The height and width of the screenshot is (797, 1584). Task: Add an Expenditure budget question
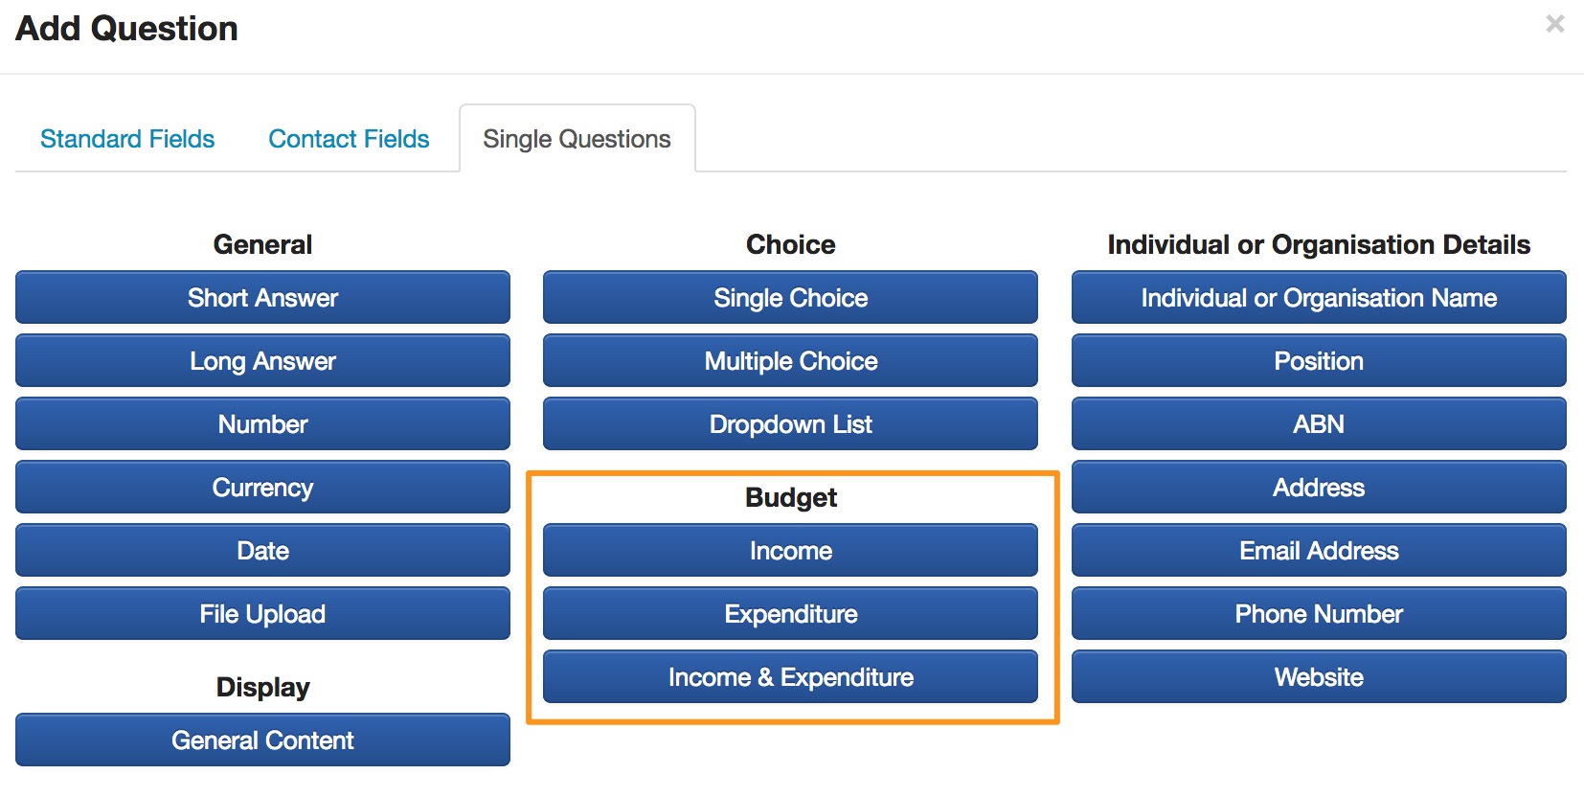[x=790, y=614]
